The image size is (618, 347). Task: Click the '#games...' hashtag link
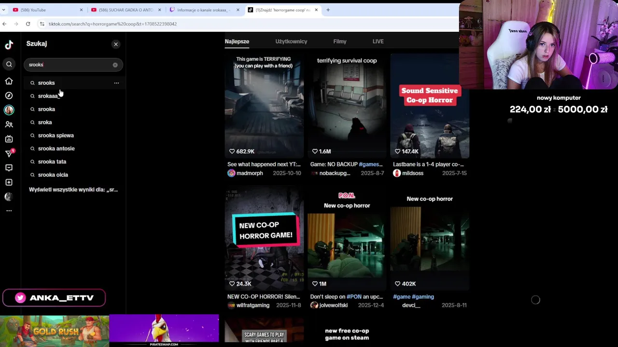tap(371, 164)
